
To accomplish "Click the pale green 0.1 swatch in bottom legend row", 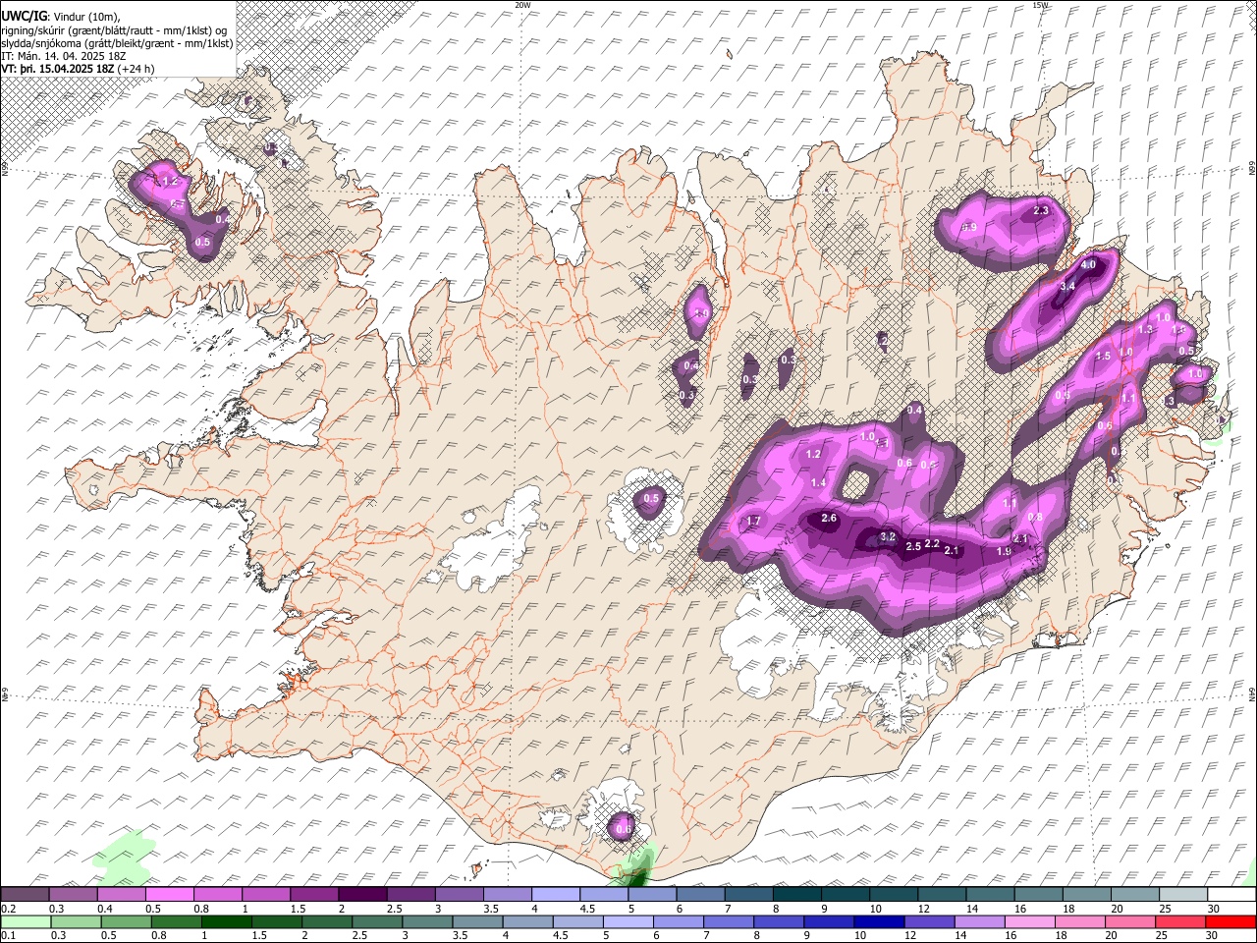I will pos(25,921).
